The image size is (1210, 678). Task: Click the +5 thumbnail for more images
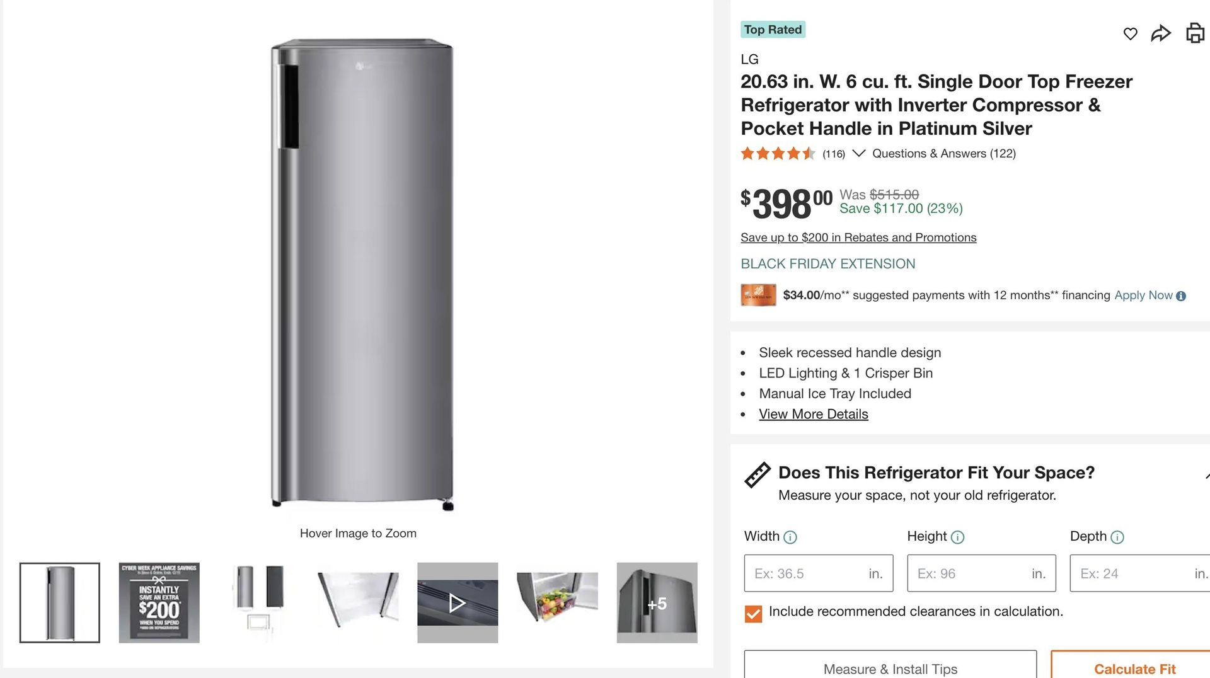(x=657, y=602)
